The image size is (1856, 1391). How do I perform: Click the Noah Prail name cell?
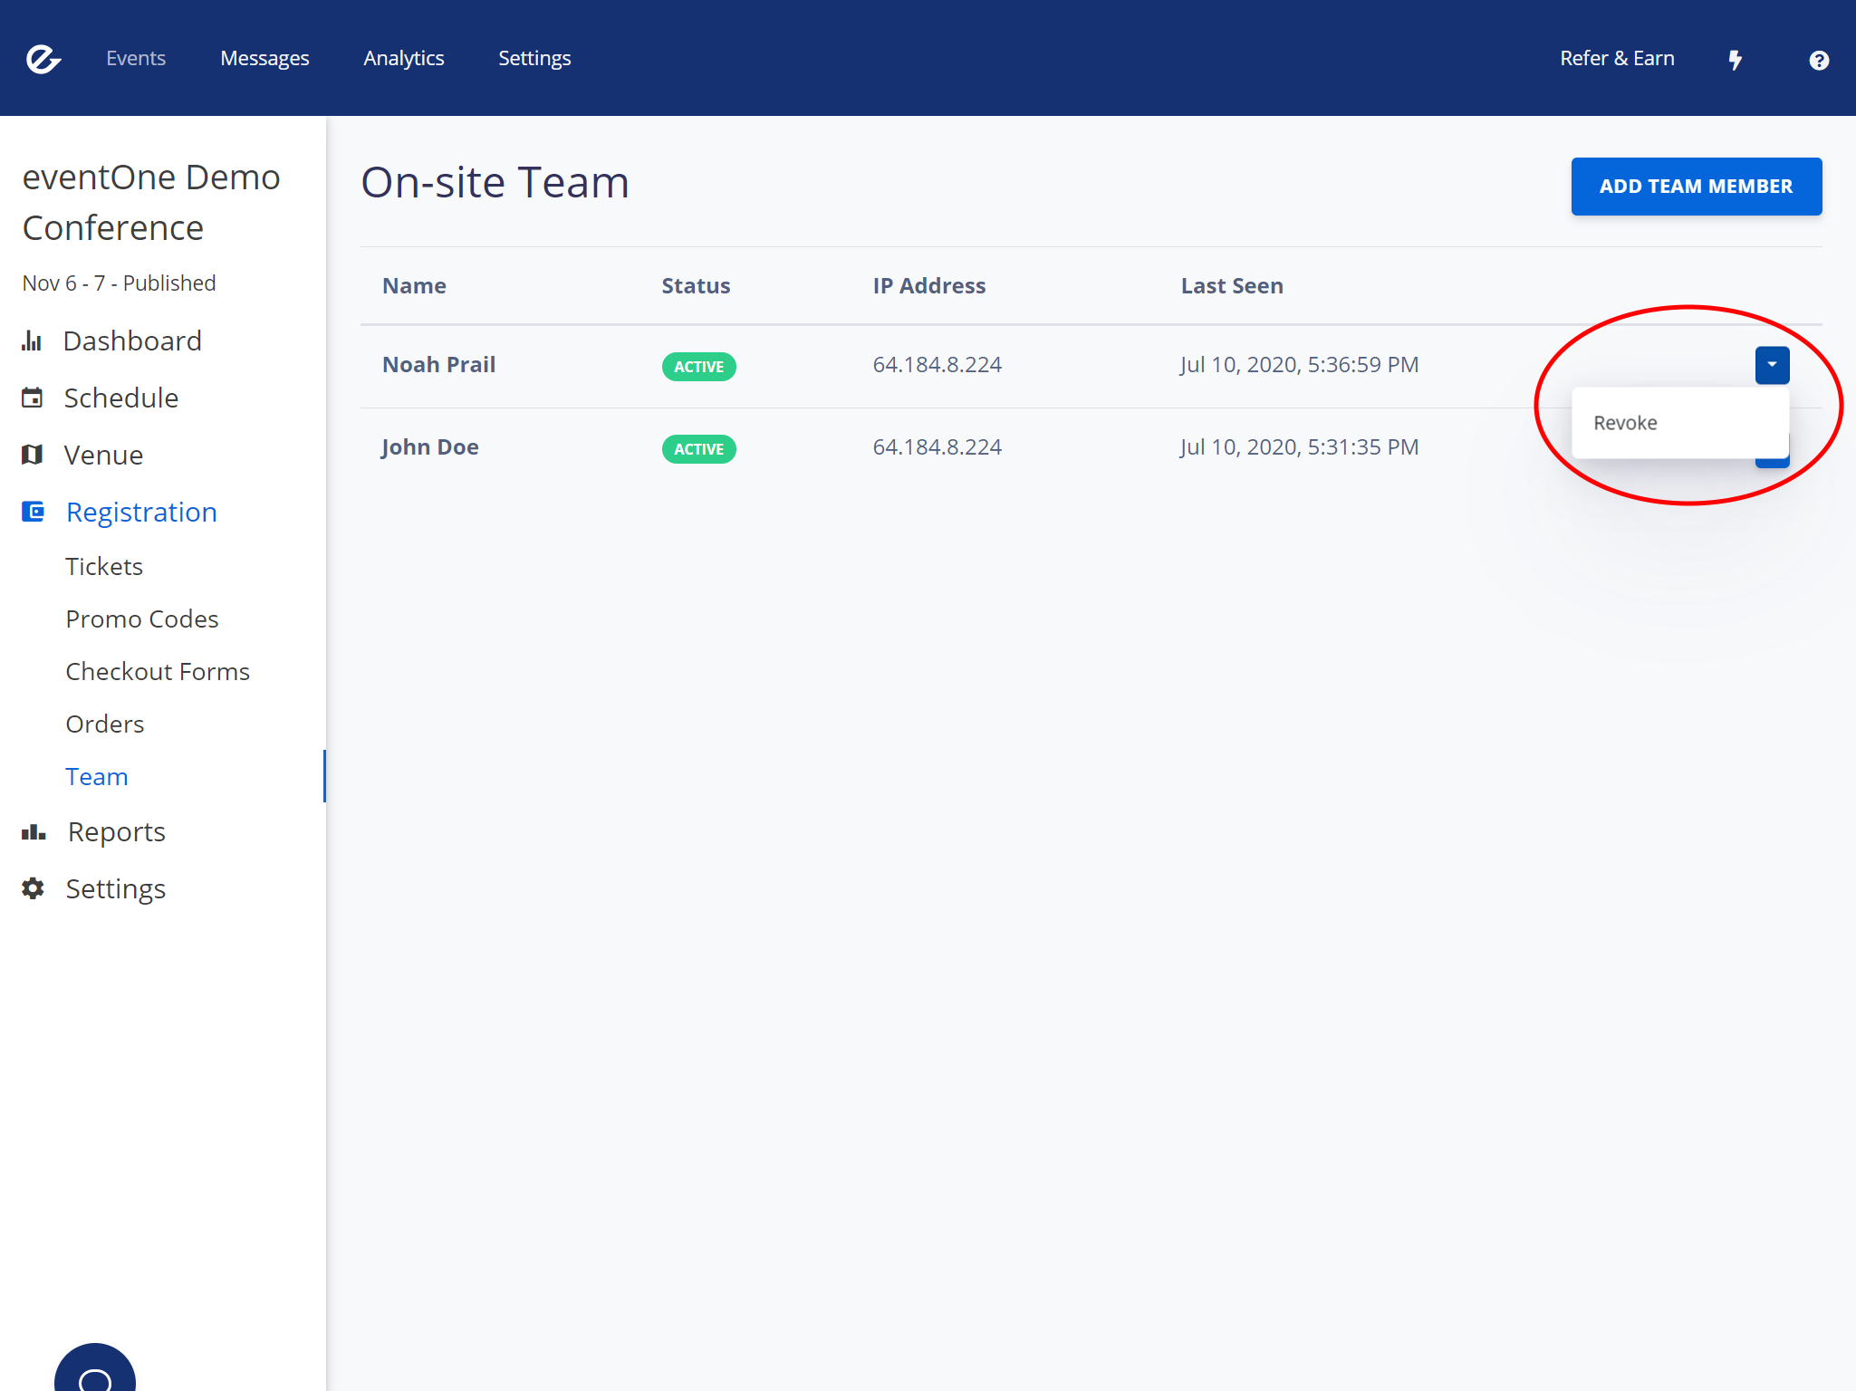439,365
